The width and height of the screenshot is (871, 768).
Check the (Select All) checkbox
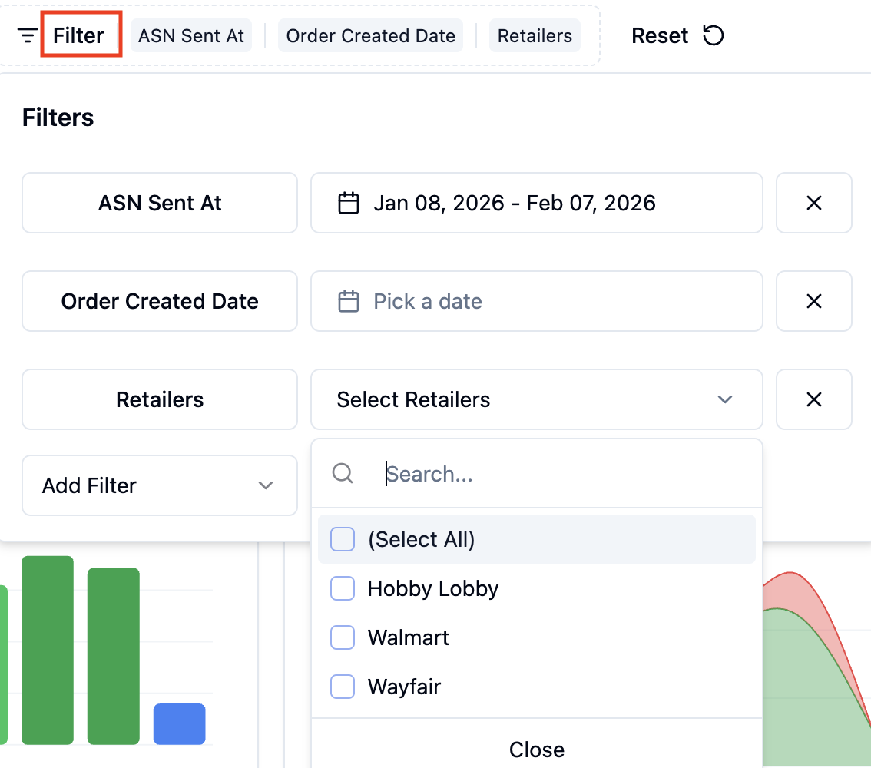[343, 539]
